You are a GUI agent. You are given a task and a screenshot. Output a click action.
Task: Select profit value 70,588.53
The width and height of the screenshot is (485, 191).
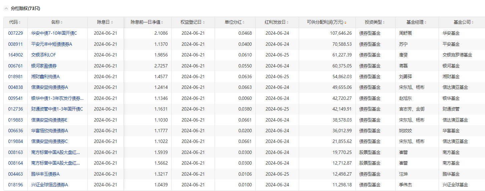click(342, 44)
